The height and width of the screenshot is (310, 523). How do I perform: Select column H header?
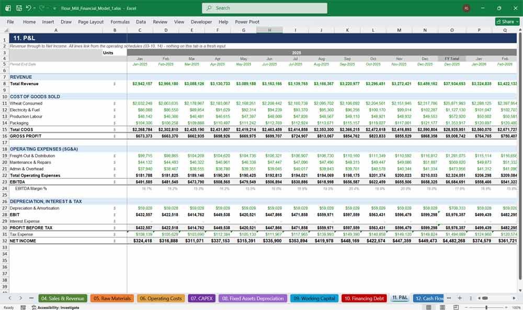[x=269, y=30]
